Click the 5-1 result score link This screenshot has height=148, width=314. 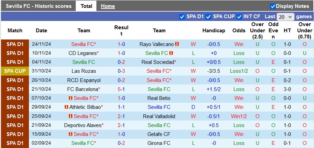click(x=121, y=89)
